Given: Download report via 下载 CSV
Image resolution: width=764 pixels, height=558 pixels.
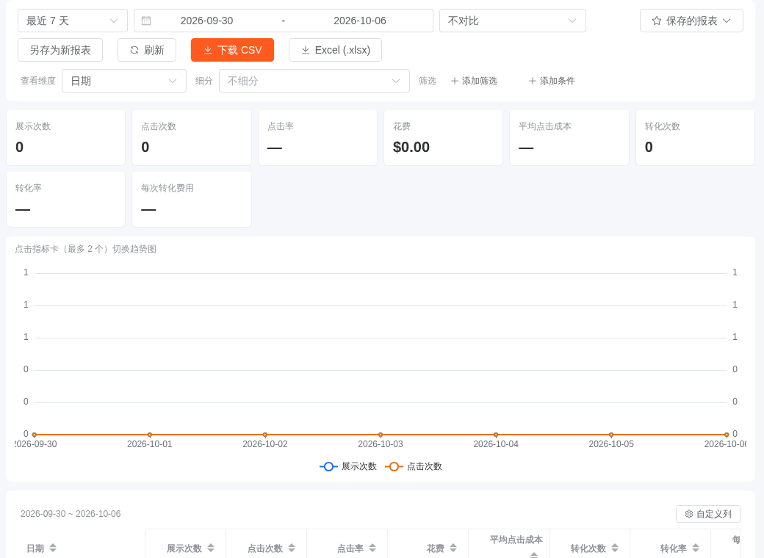Looking at the screenshot, I should pyautogui.click(x=232, y=50).
